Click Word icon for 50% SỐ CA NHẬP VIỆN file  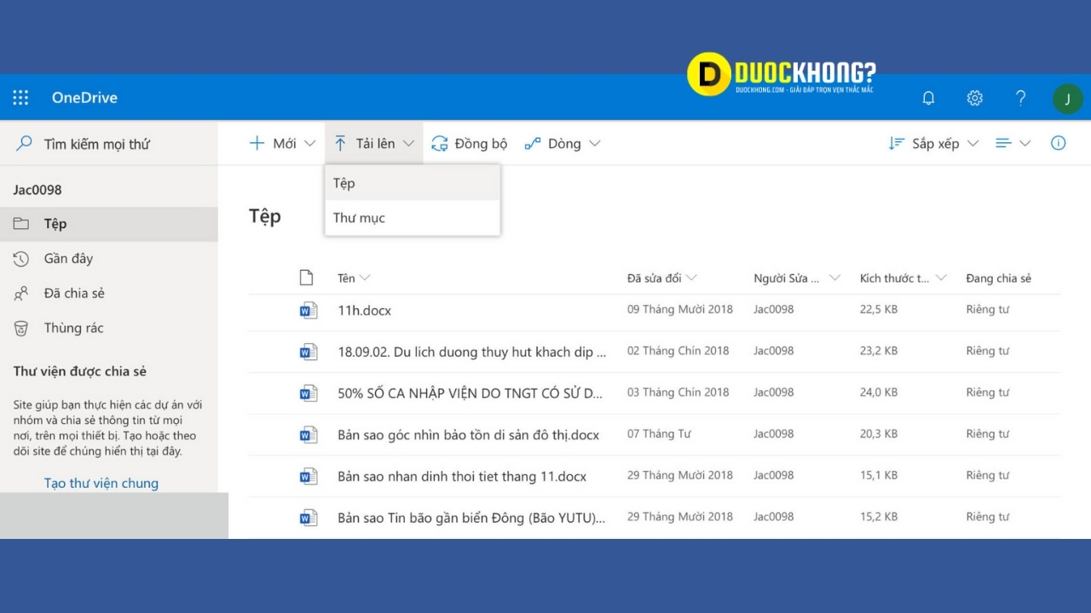308,393
